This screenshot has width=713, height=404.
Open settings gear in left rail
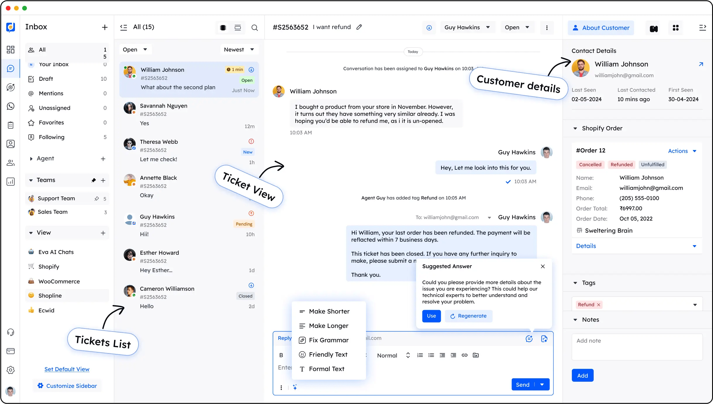click(11, 370)
